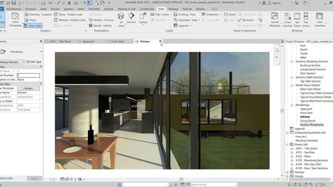The image size is (333, 187).
Task: Create a 3D View
Action: [121, 20]
